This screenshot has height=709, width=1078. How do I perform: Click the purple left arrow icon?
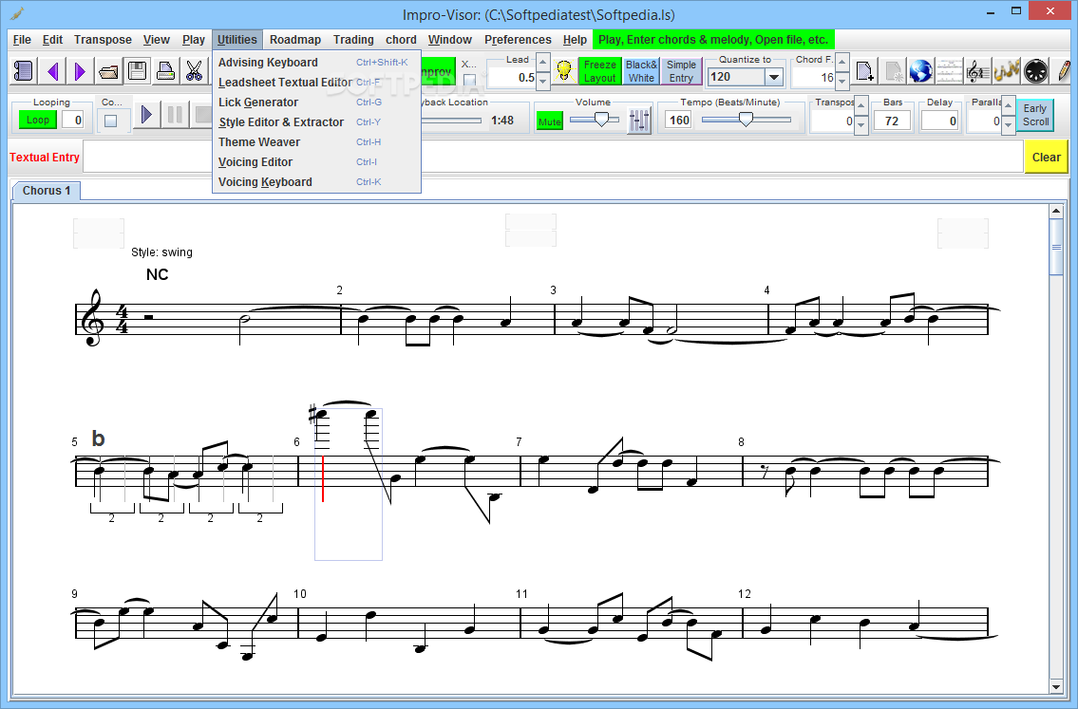[52, 71]
